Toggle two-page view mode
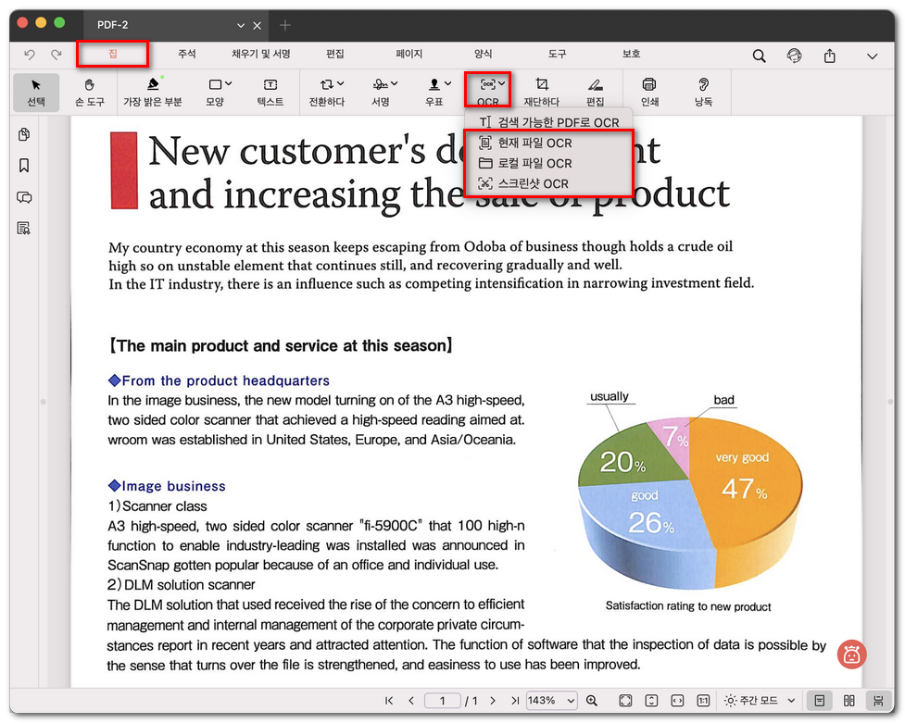This screenshot has width=905, height=723. (848, 701)
